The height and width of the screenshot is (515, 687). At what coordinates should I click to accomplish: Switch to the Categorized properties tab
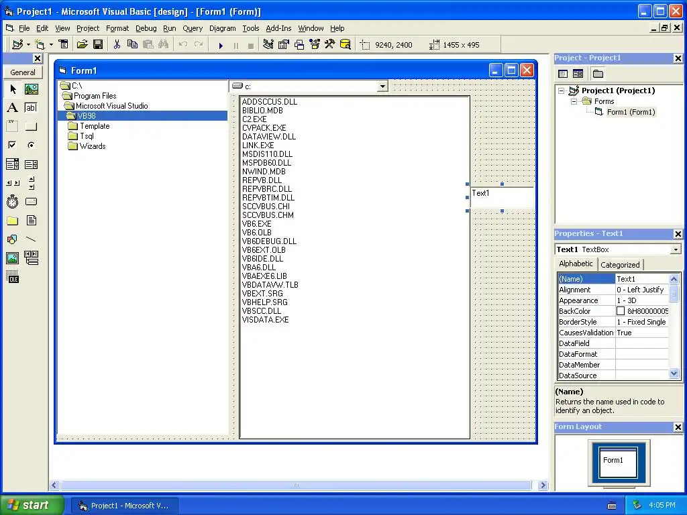619,265
